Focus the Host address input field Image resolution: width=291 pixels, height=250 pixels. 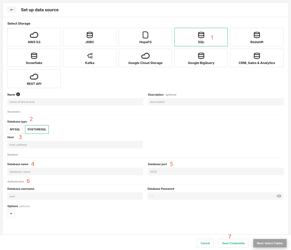pos(75,145)
